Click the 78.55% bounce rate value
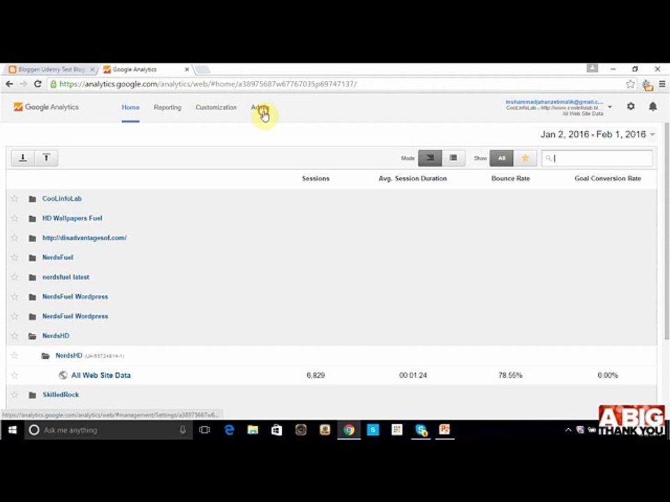Image resolution: width=670 pixels, height=502 pixels. click(x=510, y=375)
